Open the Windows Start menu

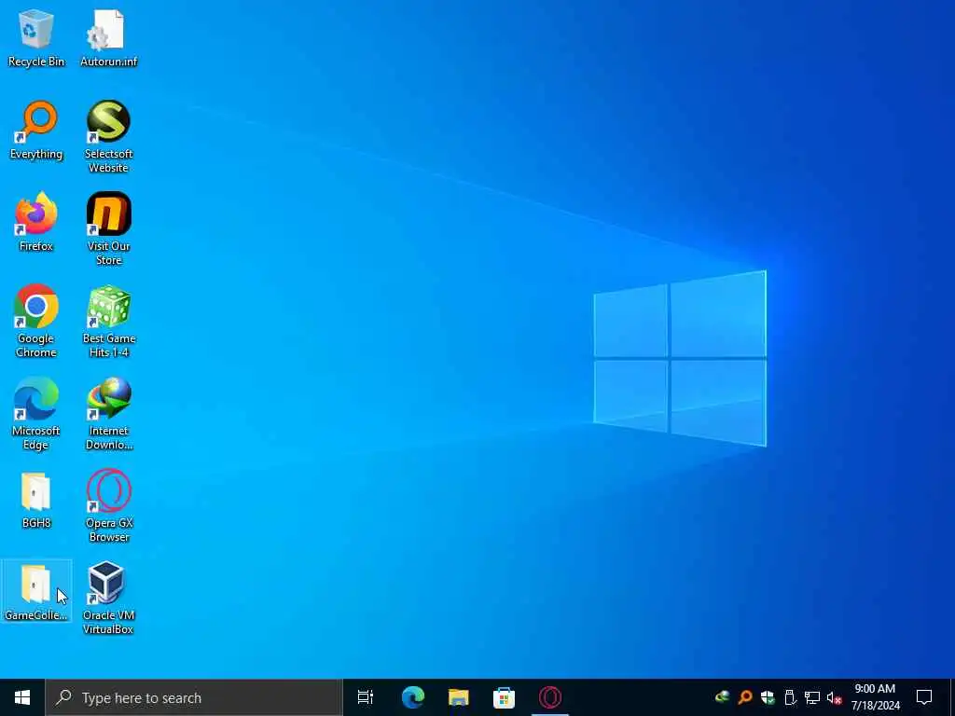pyautogui.click(x=22, y=697)
